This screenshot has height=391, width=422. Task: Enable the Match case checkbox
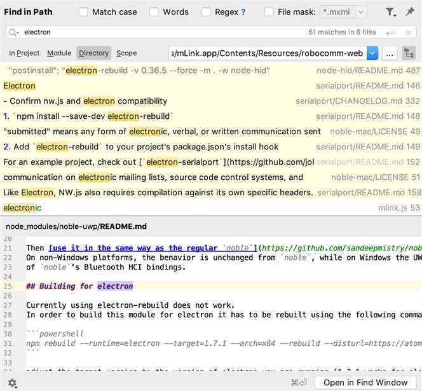coord(83,12)
